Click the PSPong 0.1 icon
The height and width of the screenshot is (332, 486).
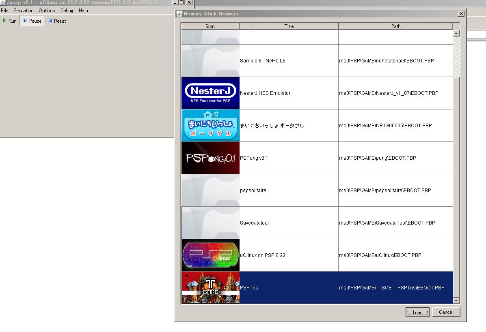pos(210,158)
